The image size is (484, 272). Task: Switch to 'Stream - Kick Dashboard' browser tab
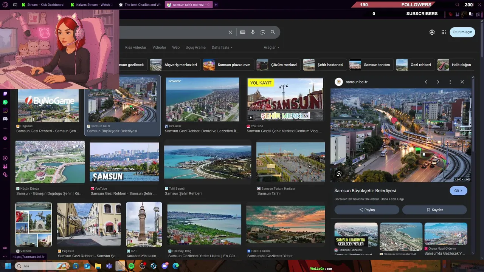[42, 5]
